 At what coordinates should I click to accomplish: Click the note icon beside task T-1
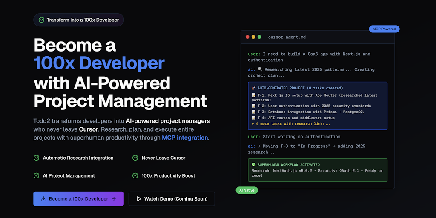tap(254, 95)
